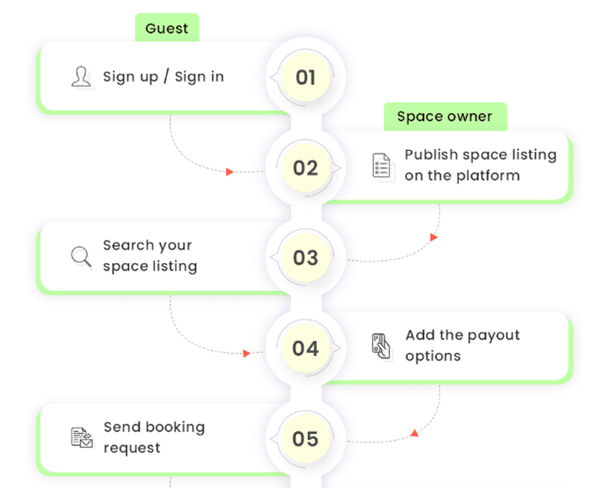The height and width of the screenshot is (488, 599).
Task: Click the red arrow below Add the payout options
Action: click(413, 433)
